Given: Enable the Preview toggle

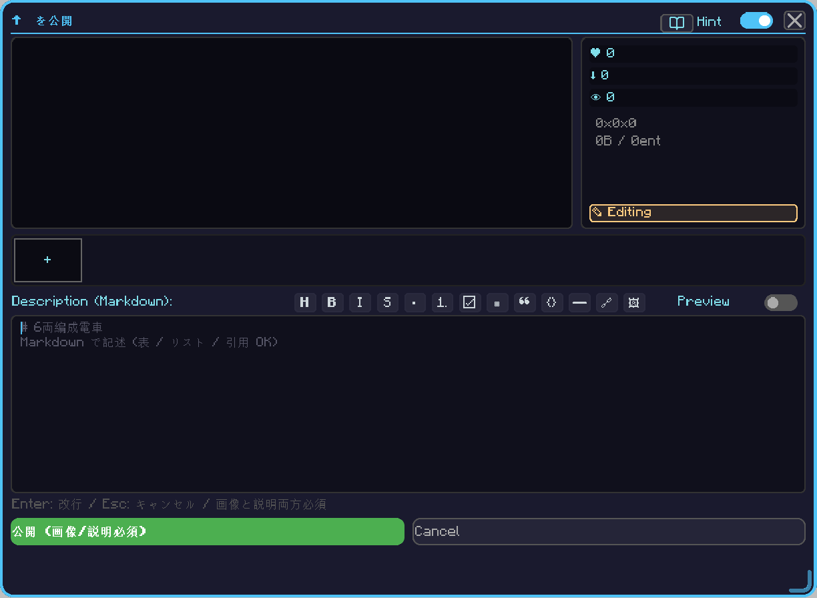Looking at the screenshot, I should 781,303.
